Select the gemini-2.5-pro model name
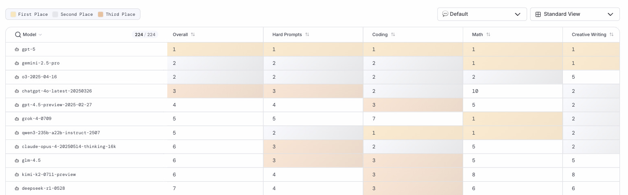The image size is (628, 195). (x=41, y=63)
